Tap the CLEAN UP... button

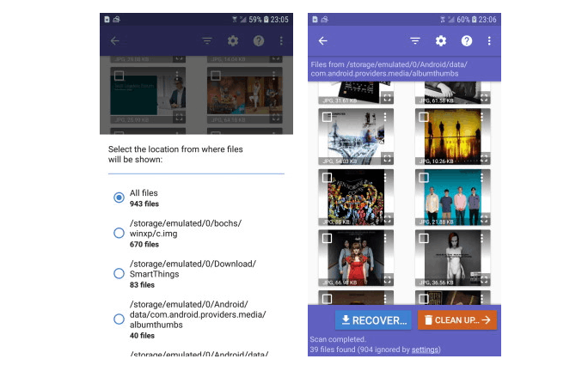pos(457,320)
